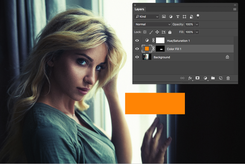Hide the Hue/Saturation 1 adjustment layer
The image size is (245, 164).
point(137,40)
